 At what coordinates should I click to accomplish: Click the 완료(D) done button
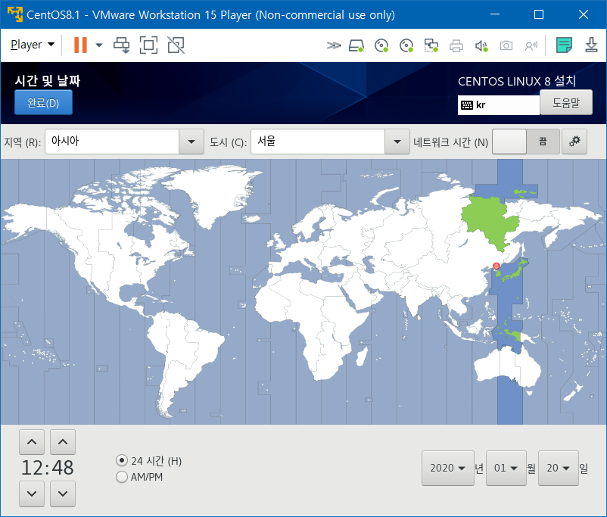(x=43, y=103)
